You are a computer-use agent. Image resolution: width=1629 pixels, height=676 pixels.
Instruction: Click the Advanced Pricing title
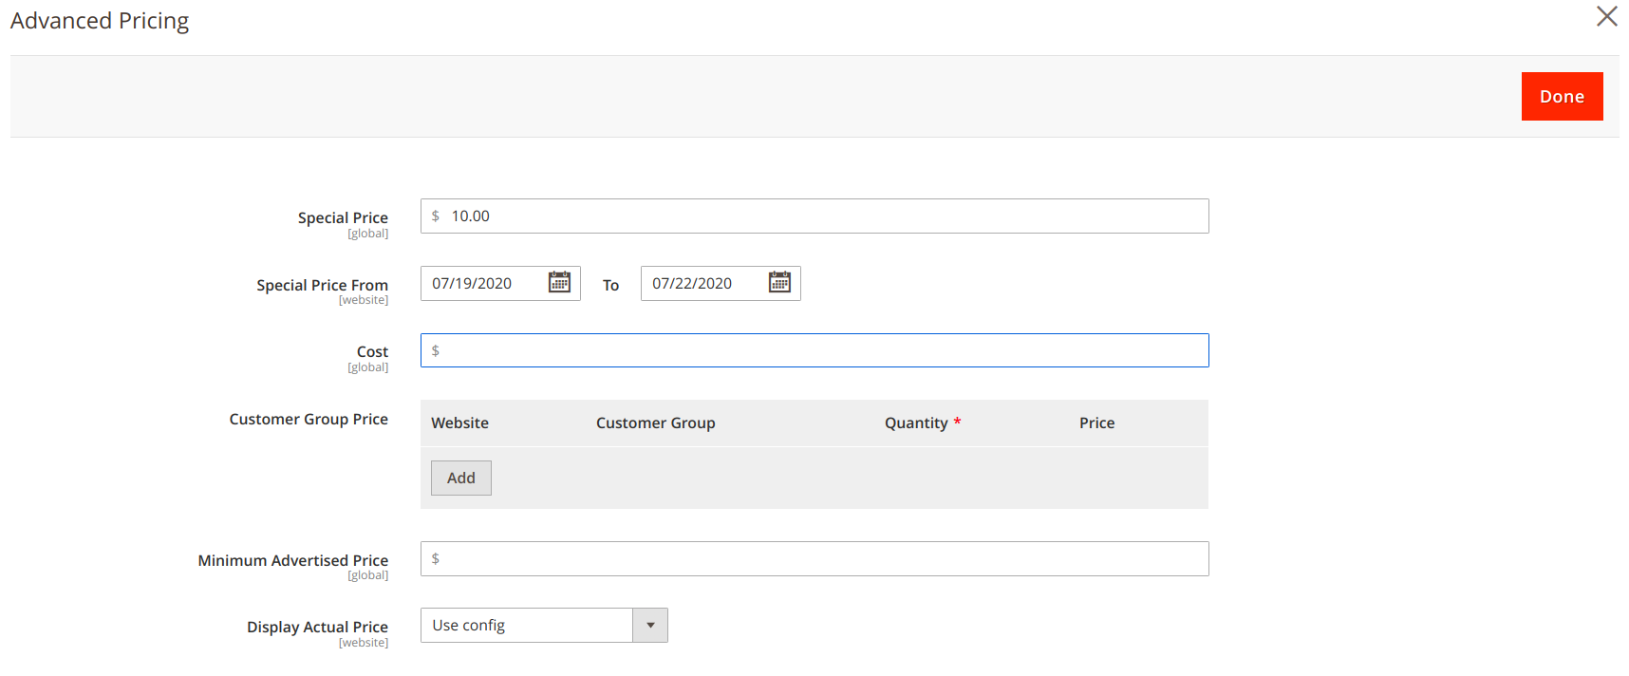click(100, 21)
